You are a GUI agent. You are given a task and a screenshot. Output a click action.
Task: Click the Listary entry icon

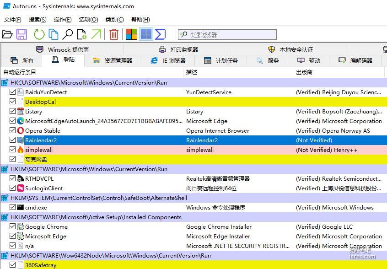point(21,111)
